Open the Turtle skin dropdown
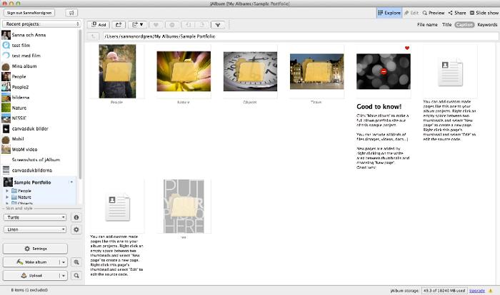 [35, 217]
